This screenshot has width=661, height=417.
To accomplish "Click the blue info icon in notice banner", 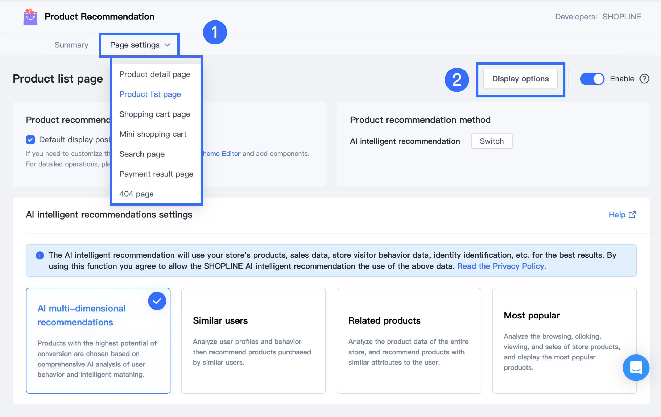I will (x=40, y=256).
